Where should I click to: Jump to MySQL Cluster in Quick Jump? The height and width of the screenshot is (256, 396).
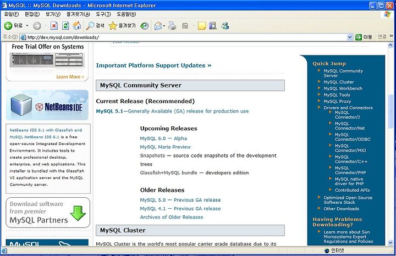(339, 82)
